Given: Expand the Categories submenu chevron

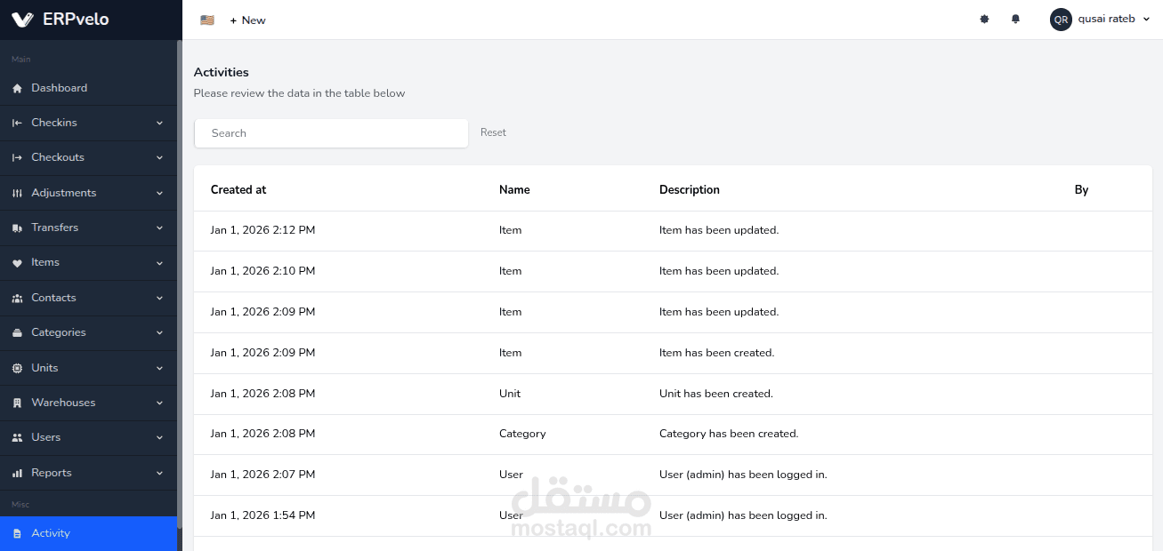Looking at the screenshot, I should tap(160, 333).
